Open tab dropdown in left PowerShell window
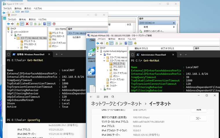Screen dimensions: 220x138 click(62, 54)
